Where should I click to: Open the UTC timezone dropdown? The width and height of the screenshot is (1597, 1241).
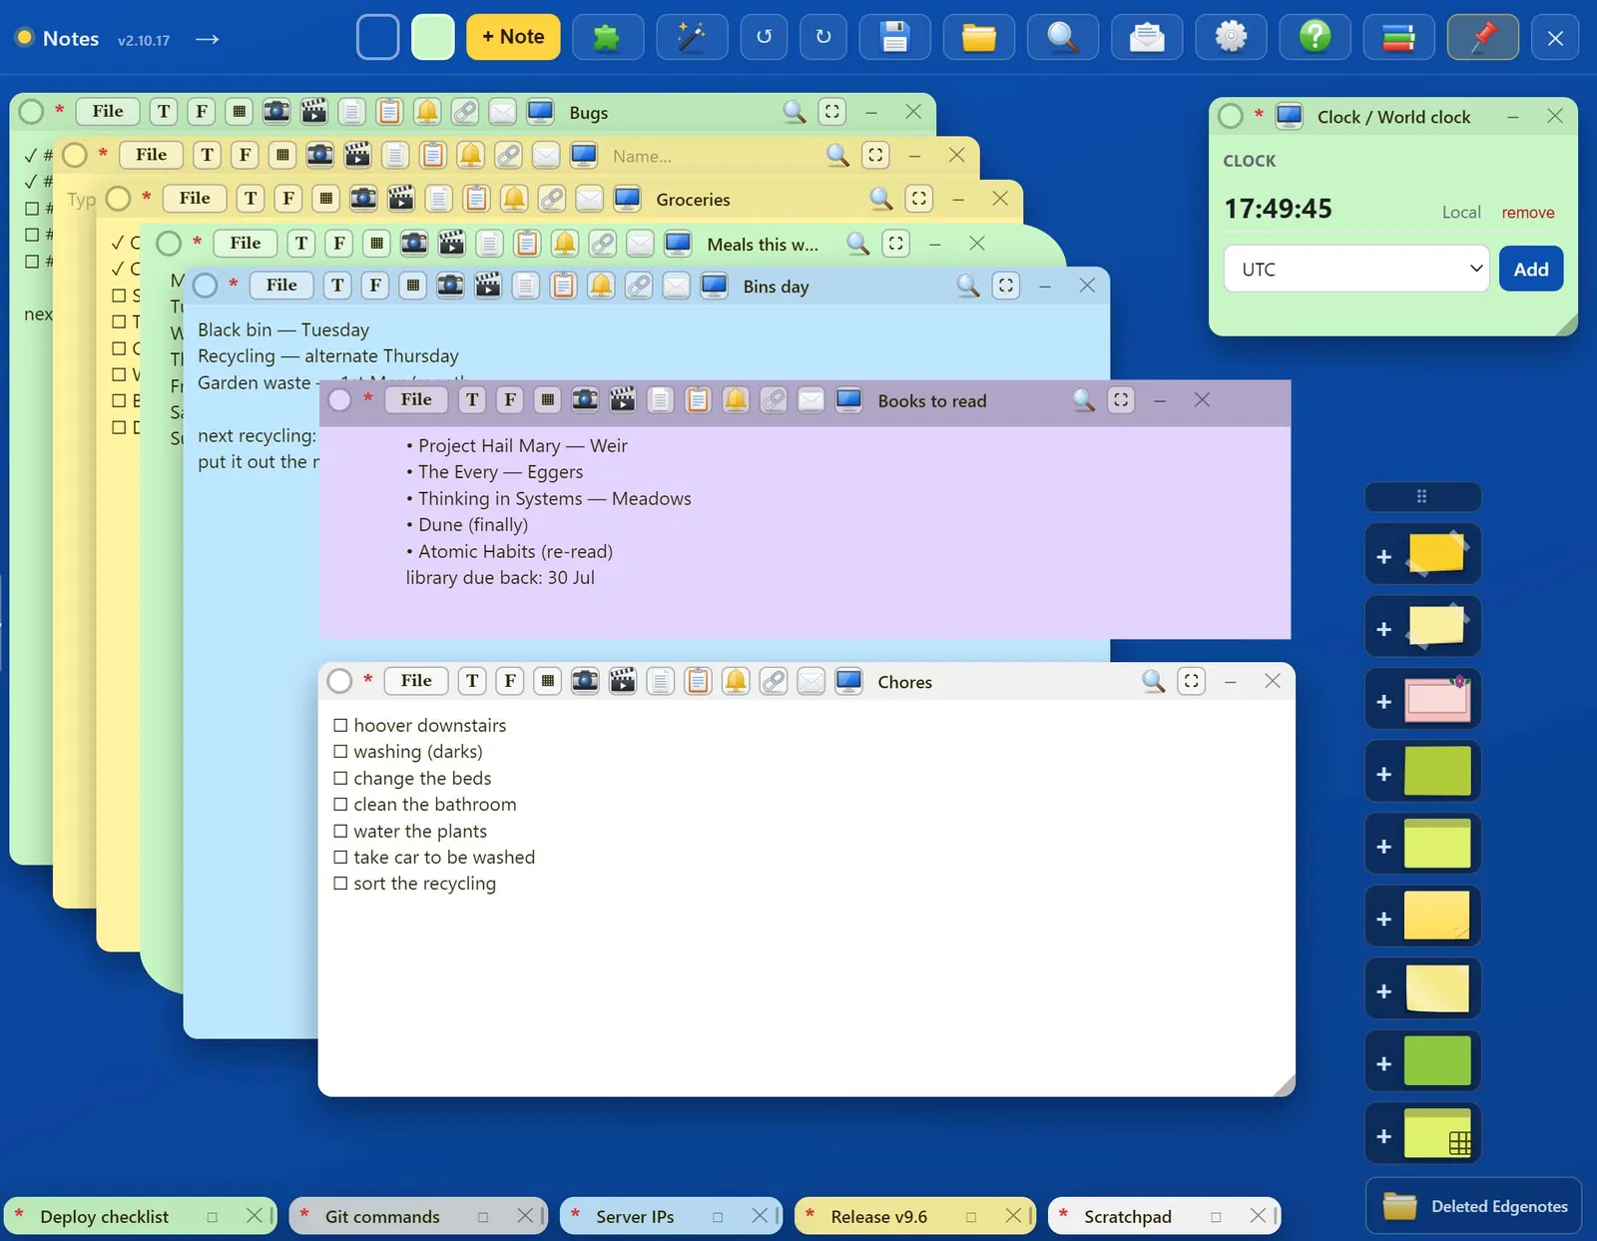(1356, 269)
